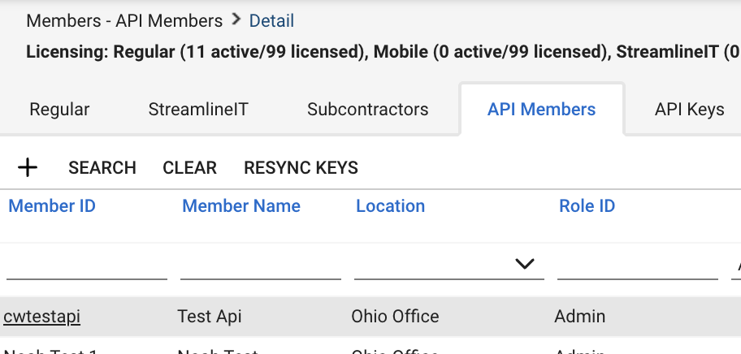Click the Member Name filter field
741x354 pixels.
tap(260, 265)
